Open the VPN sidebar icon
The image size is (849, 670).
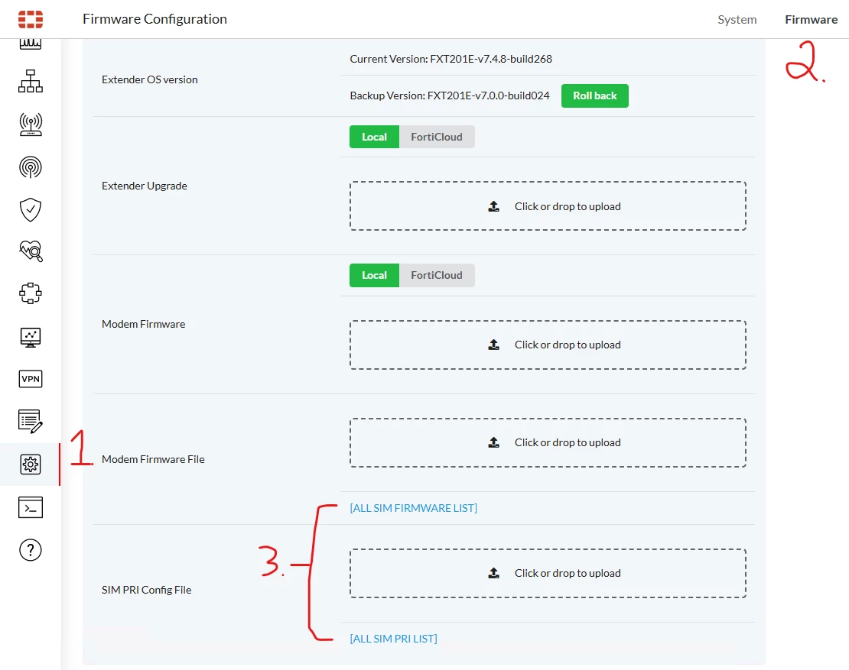coord(31,379)
